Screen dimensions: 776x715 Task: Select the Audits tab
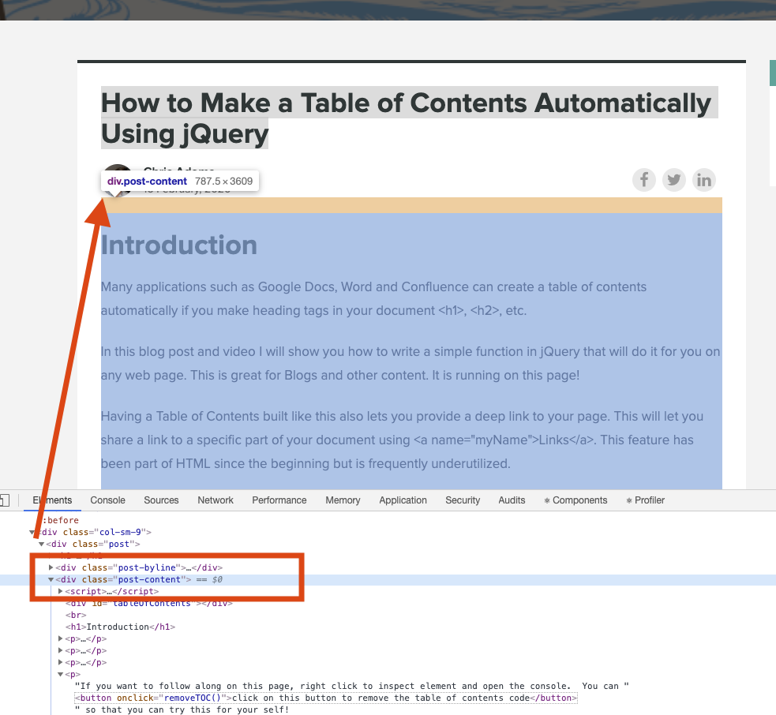coord(512,500)
